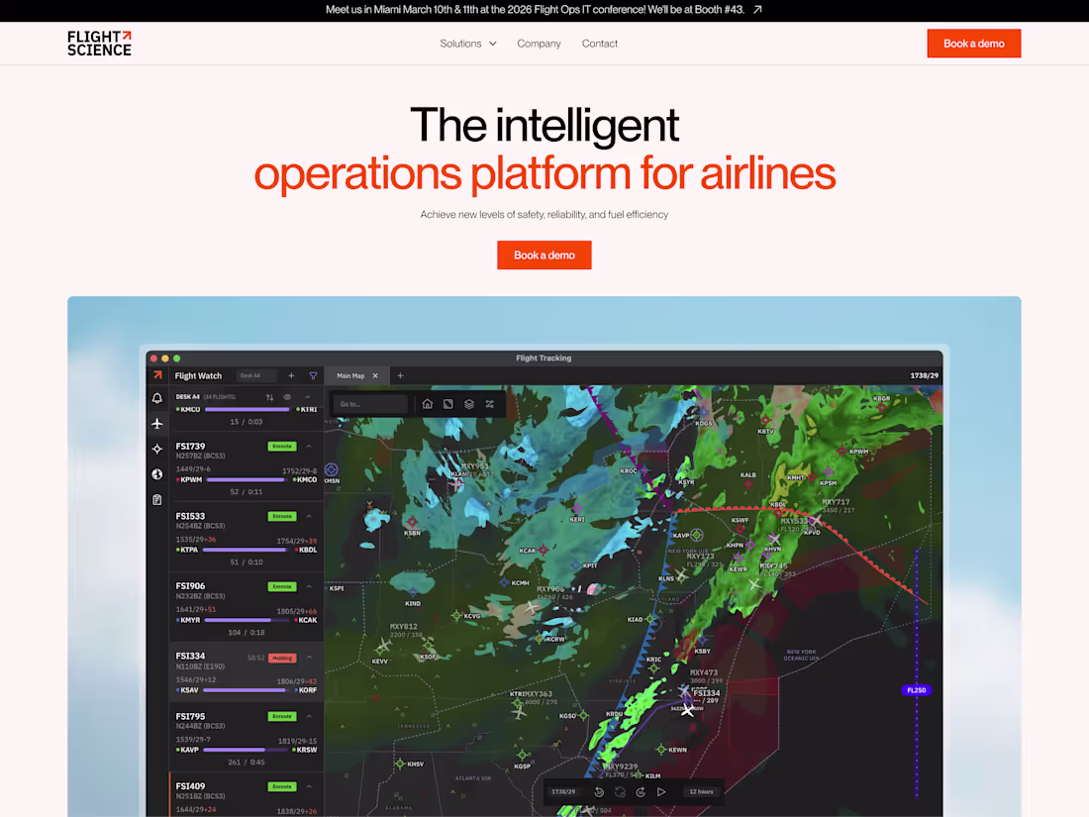Select the KCVG airport marker on map

tap(456, 616)
